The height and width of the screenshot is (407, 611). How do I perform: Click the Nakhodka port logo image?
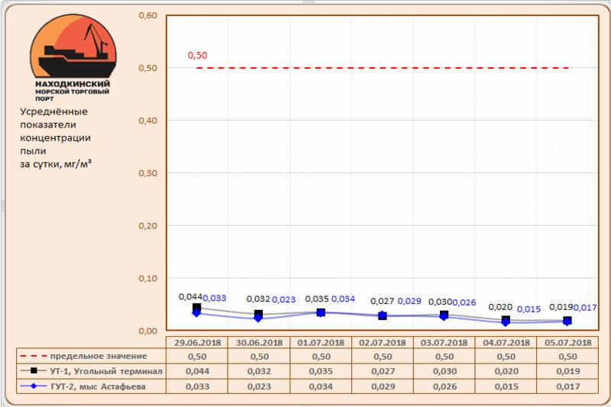click(73, 58)
